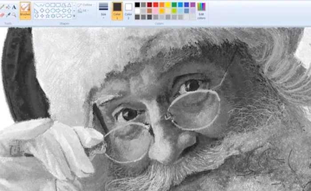Expand the full Shapes gallery
This screenshot has width=311, height=191.
tap(74, 16)
